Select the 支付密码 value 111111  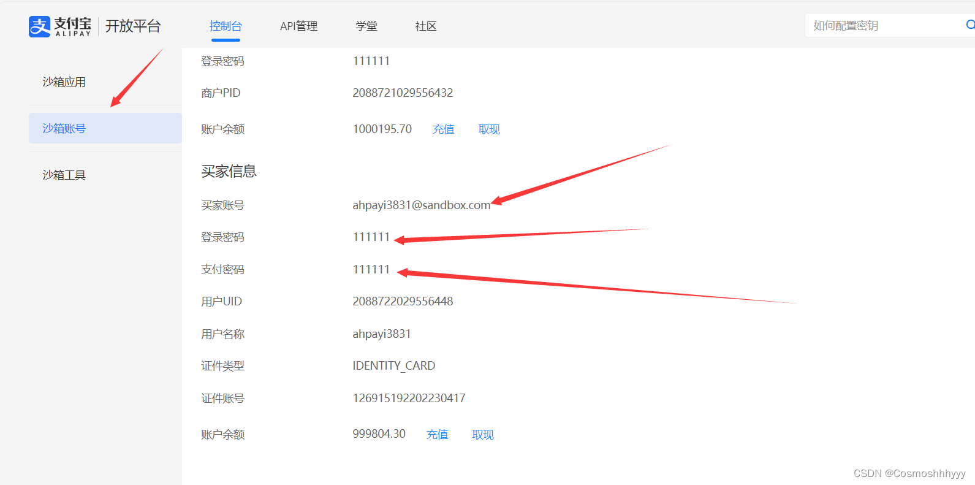coord(371,270)
